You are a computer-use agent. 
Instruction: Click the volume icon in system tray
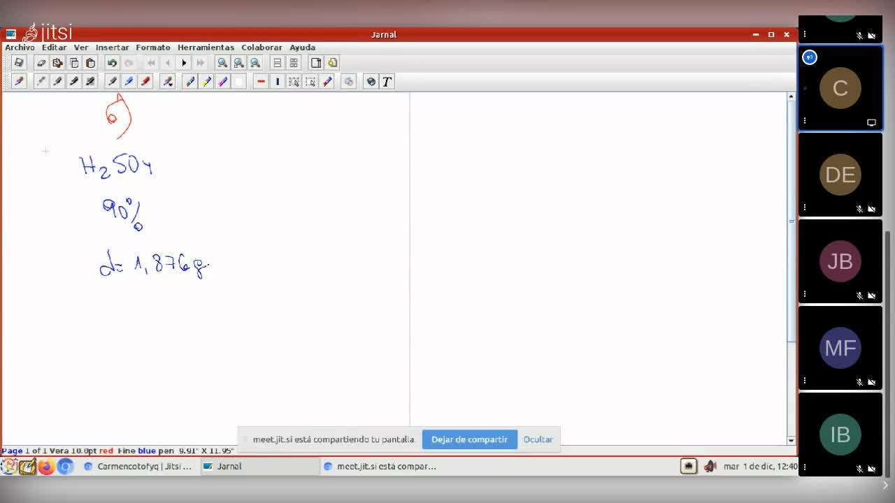coord(710,466)
